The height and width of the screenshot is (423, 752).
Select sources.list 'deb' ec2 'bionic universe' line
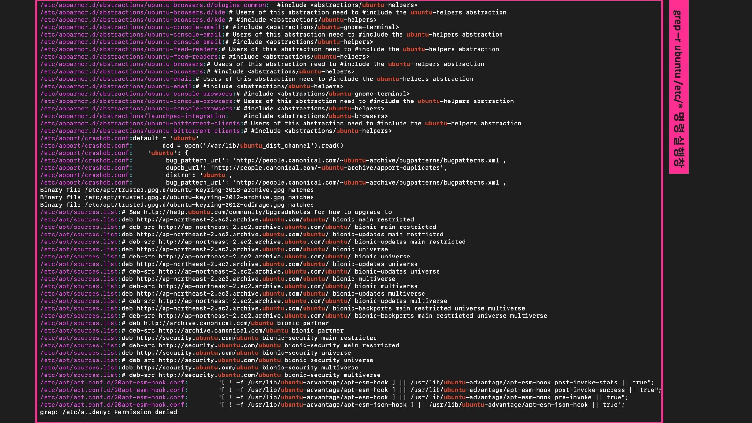point(214,250)
